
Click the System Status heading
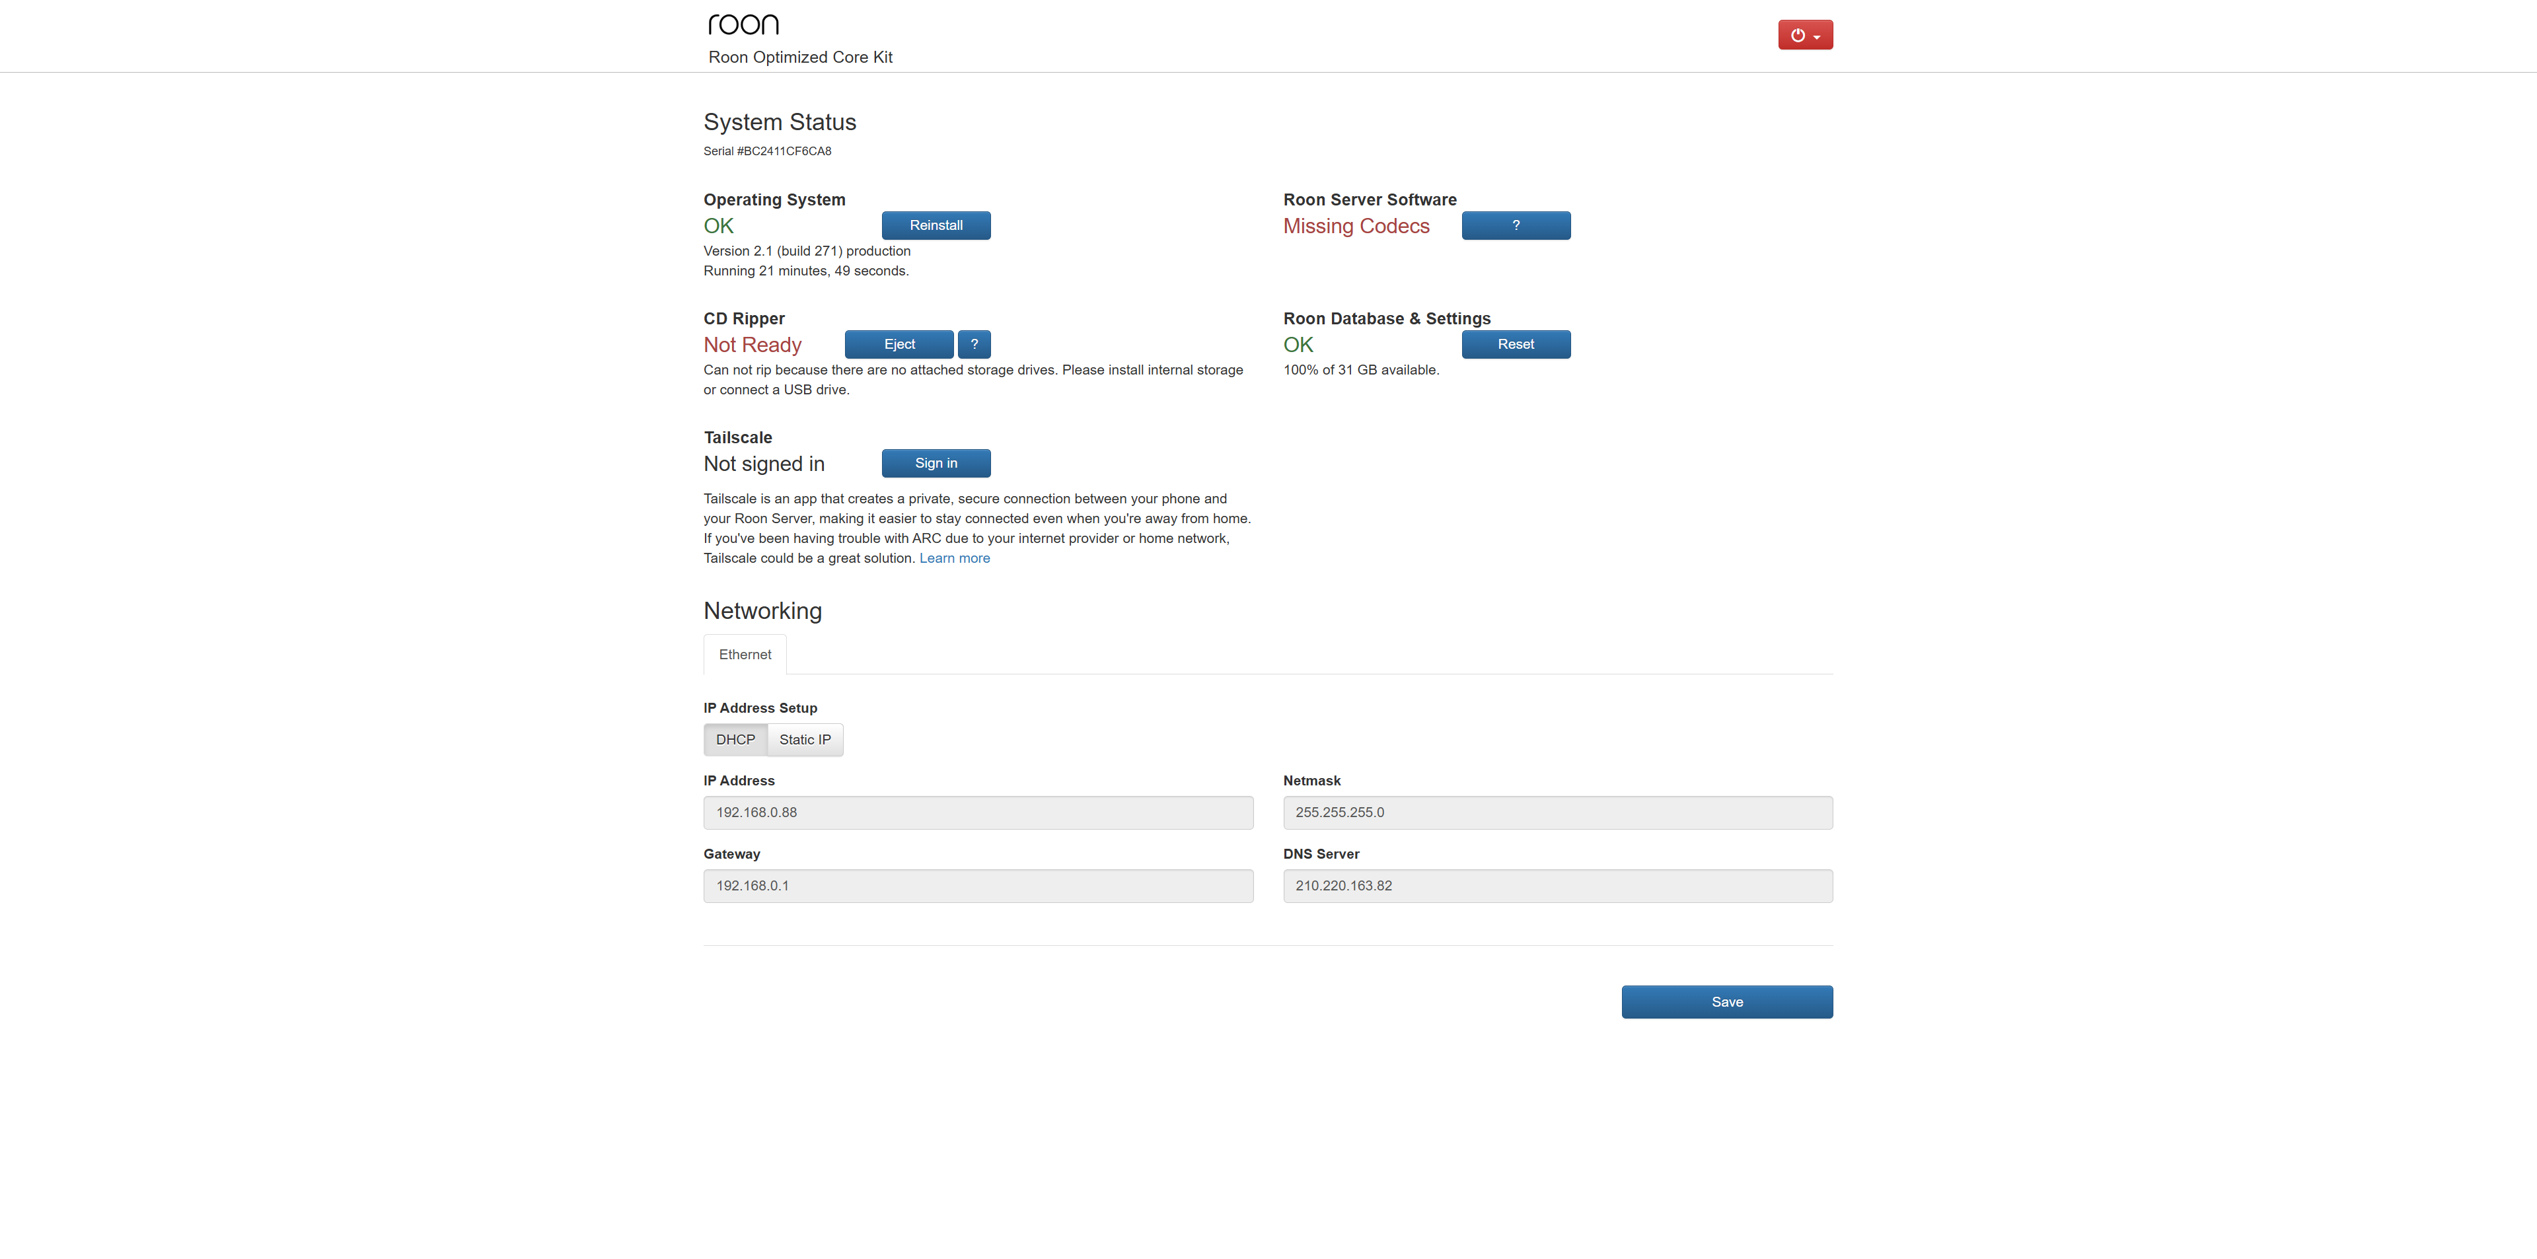pyautogui.click(x=779, y=122)
